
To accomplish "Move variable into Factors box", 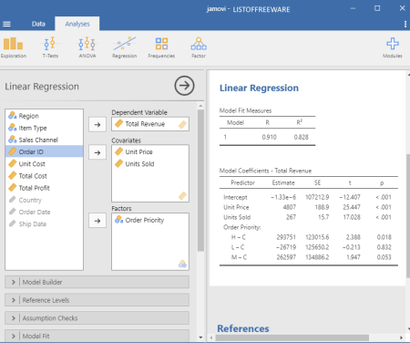I will coord(97,221).
